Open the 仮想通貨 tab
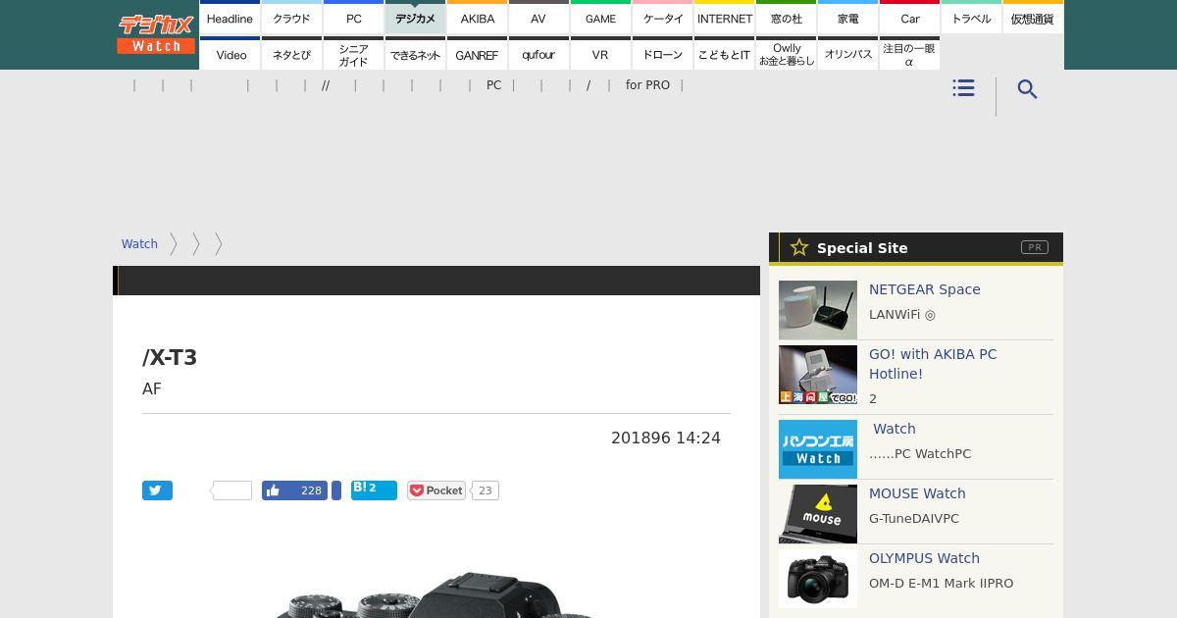This screenshot has width=1177, height=618. 1033,18
